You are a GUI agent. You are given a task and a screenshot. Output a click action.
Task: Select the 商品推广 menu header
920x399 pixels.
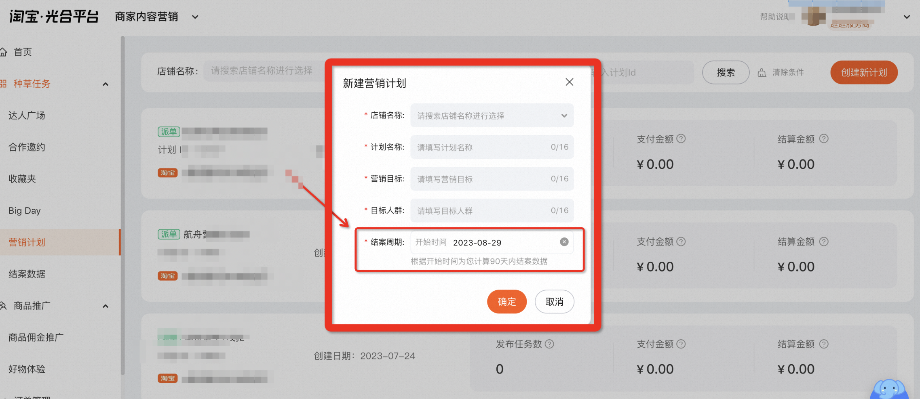[32, 306]
